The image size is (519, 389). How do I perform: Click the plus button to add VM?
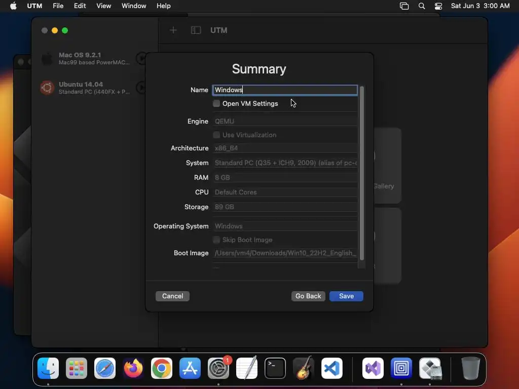tap(173, 30)
